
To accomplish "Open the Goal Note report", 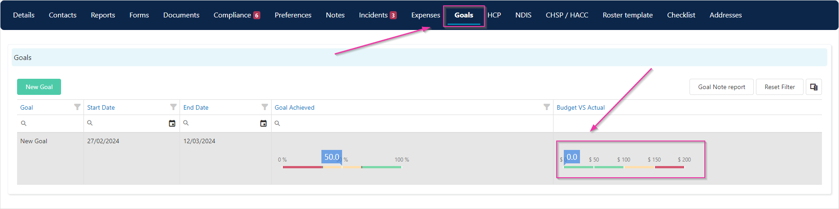I will [x=721, y=87].
